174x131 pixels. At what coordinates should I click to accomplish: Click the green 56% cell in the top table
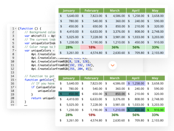tap(136, 47)
